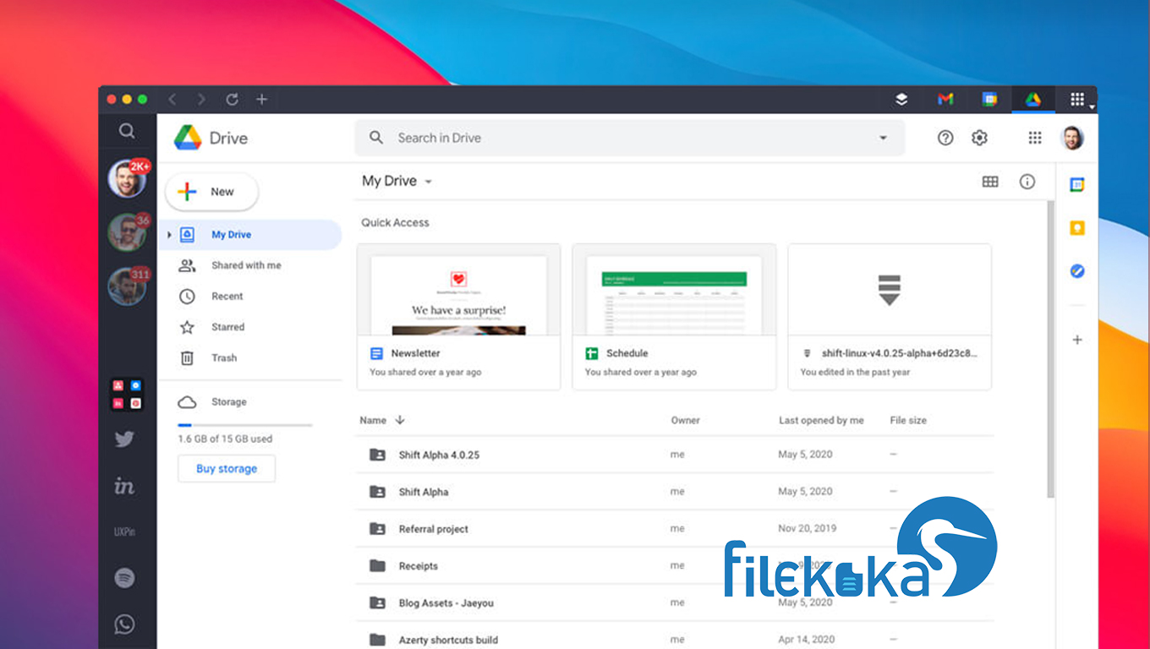Click the Google Drive logo
Screen dimensions: 1150x649
point(211,138)
